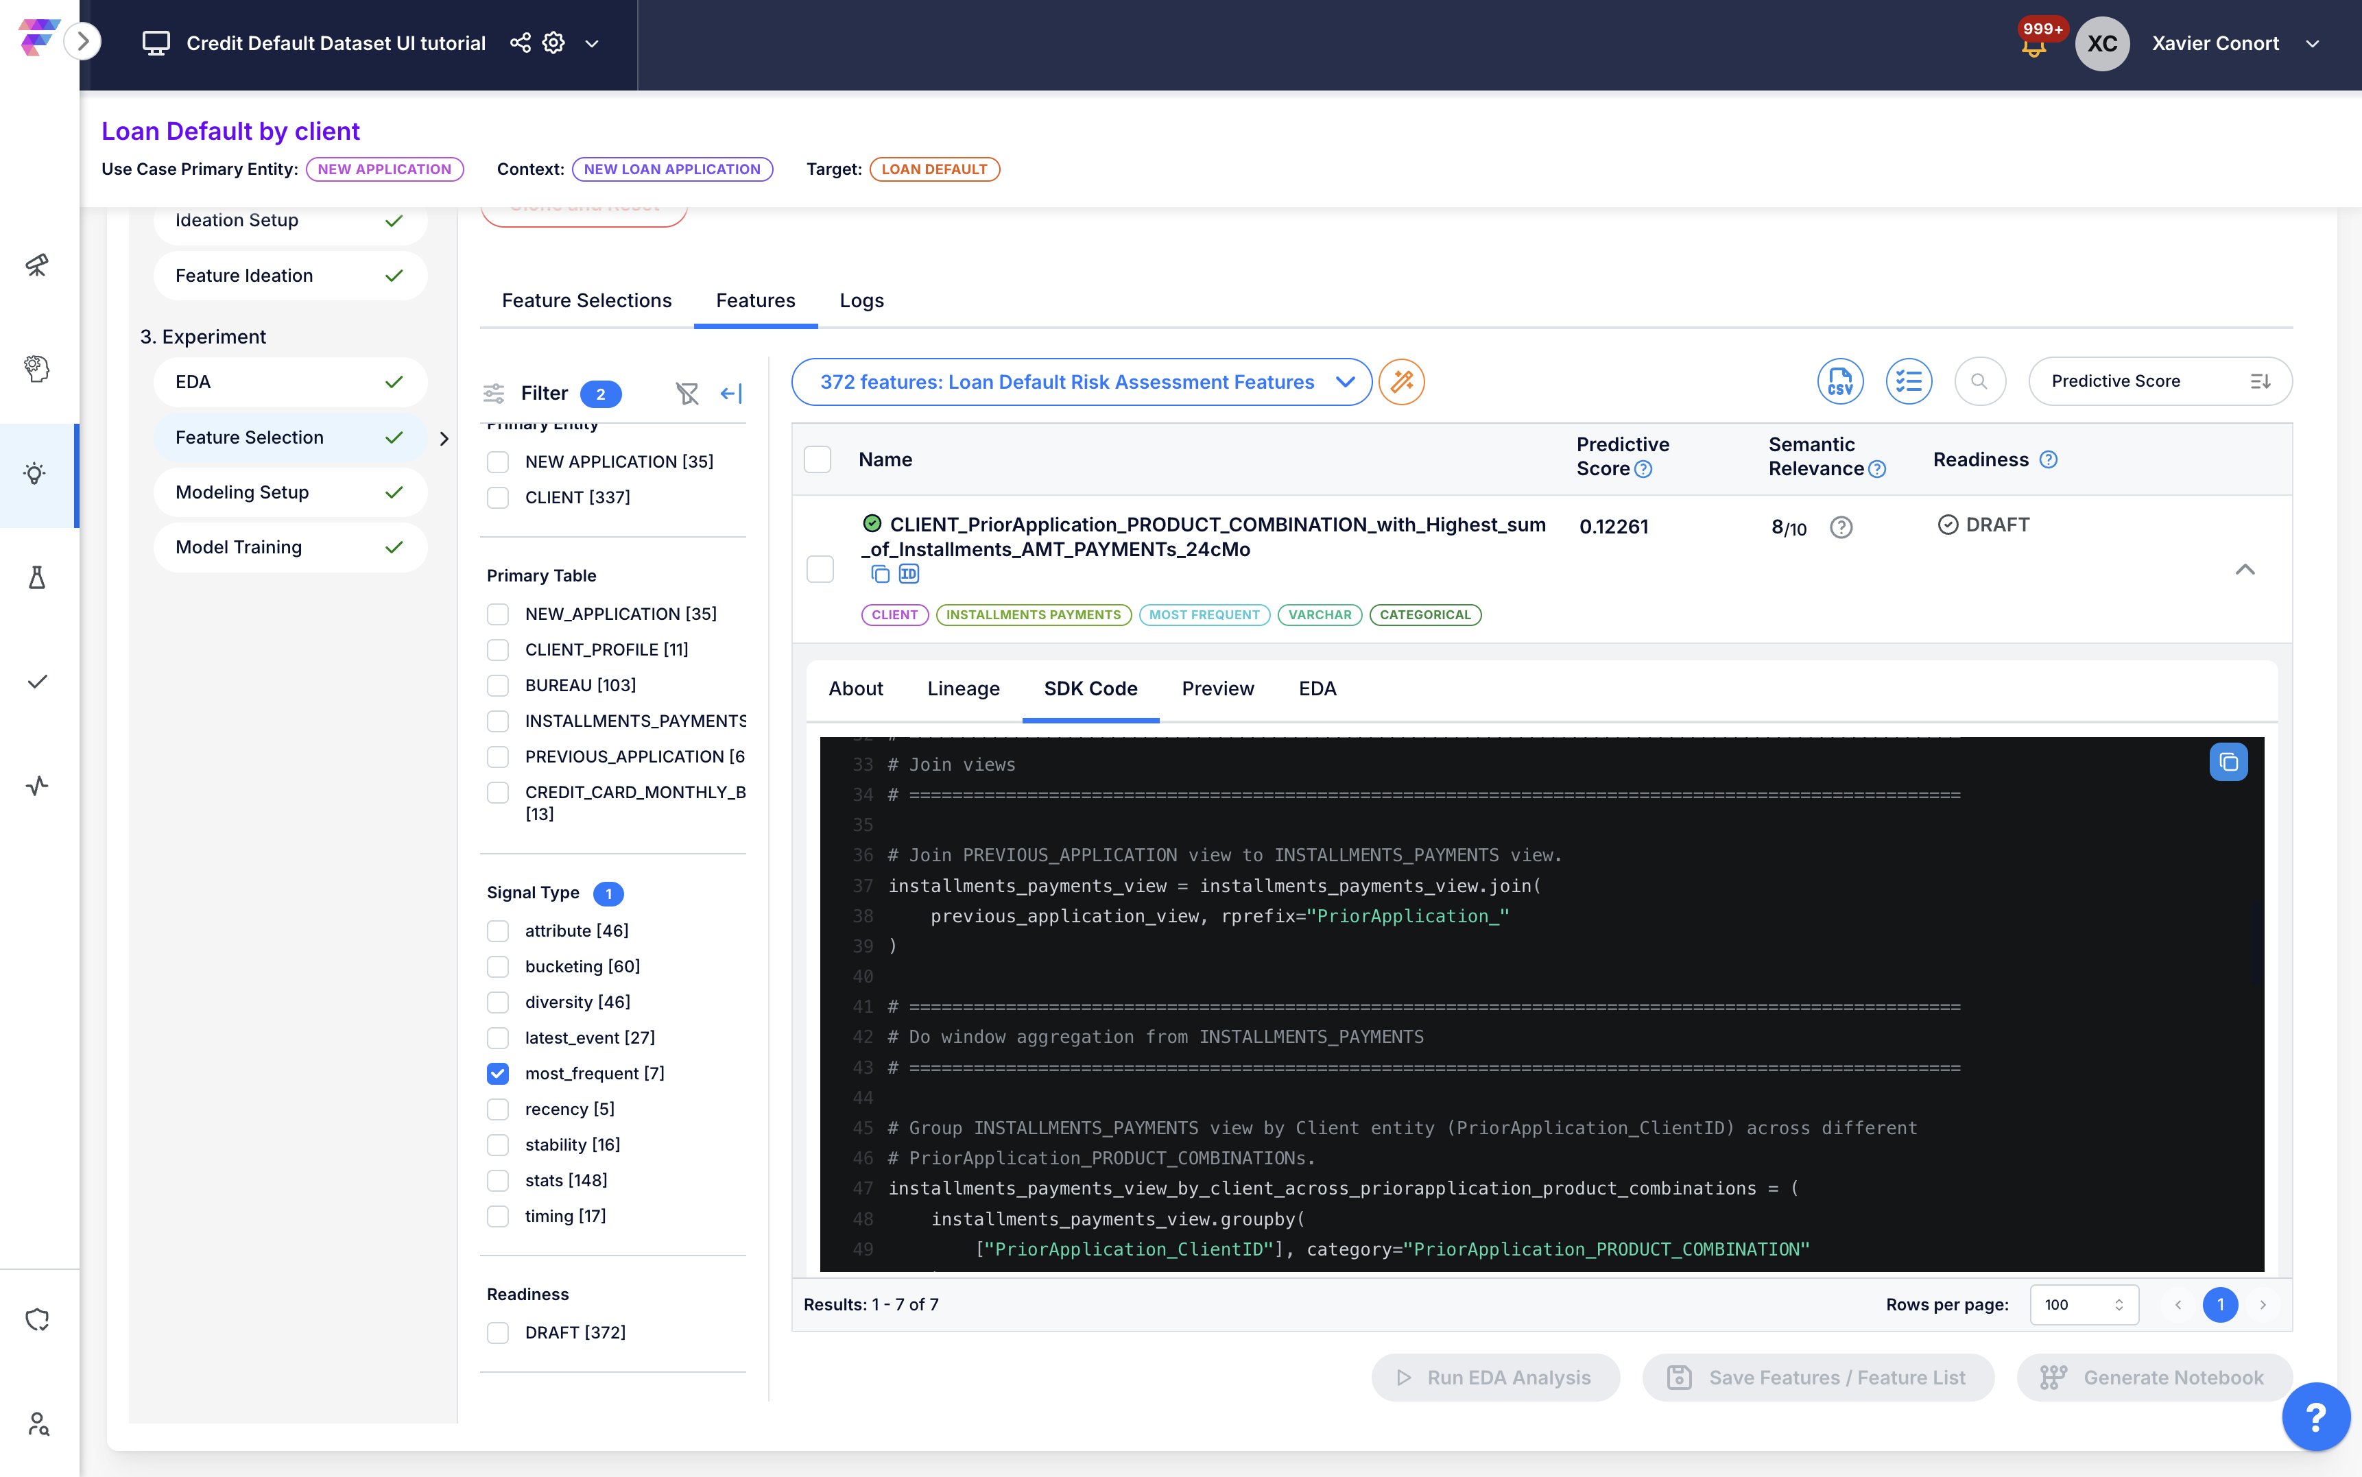Collapse the filter panel arrow icon
This screenshot has height=1477, width=2362.
(730, 393)
